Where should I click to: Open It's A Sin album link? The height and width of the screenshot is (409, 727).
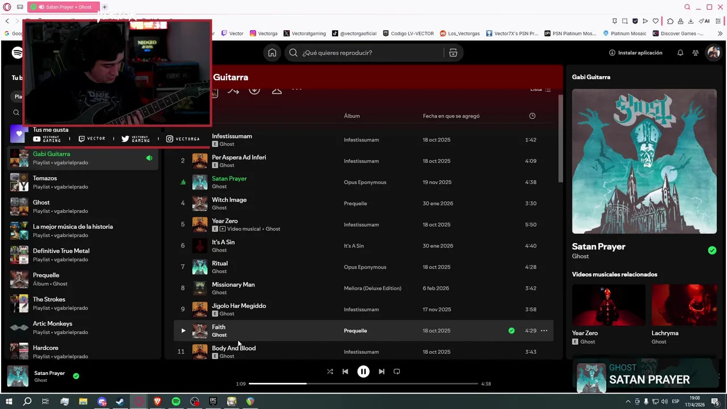[354, 246]
